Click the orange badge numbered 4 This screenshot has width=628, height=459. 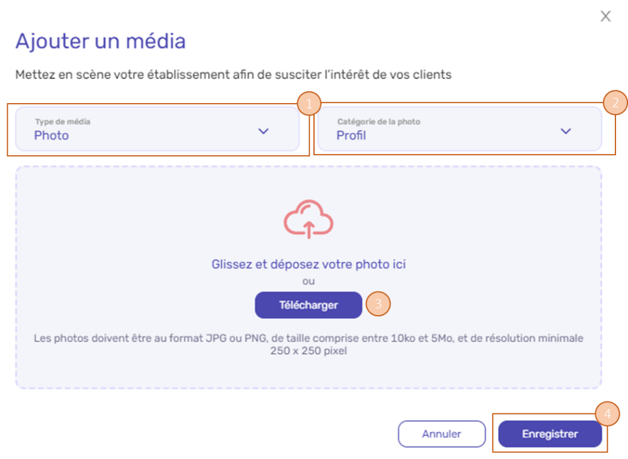tap(607, 413)
